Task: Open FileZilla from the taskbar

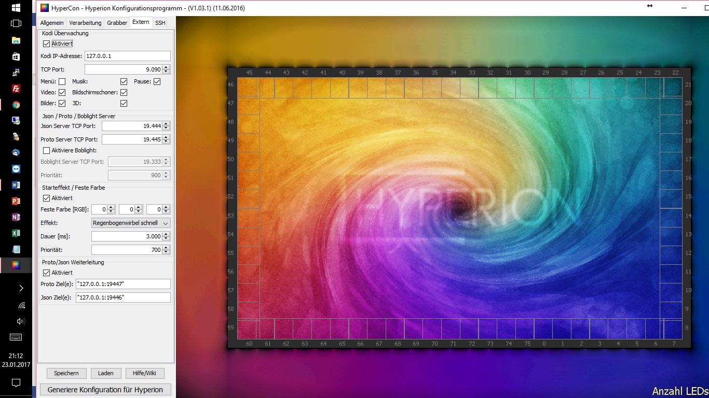Action: [16, 89]
